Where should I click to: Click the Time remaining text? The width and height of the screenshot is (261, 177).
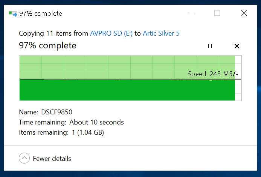72,122
